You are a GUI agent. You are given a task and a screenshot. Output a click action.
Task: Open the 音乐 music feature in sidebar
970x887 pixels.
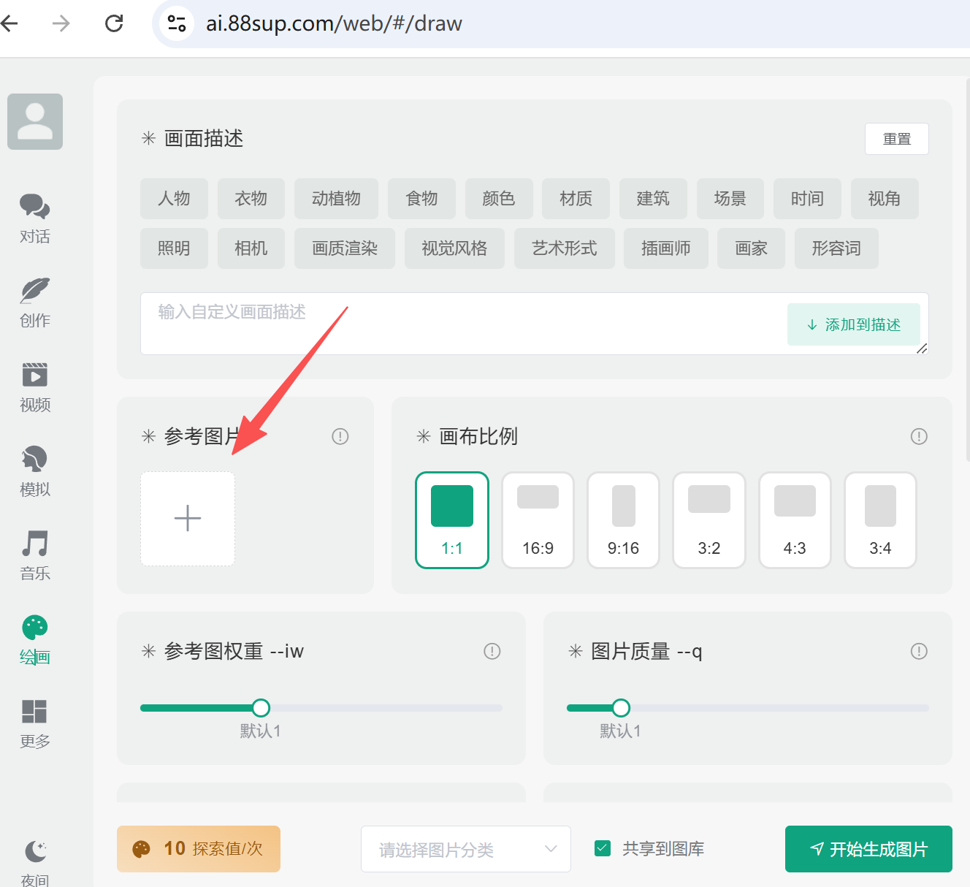pos(34,555)
